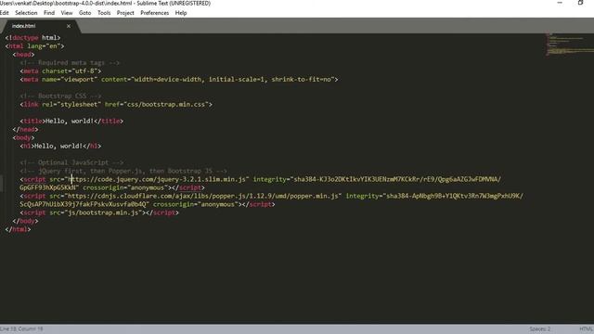Open the Find menu

49,13
